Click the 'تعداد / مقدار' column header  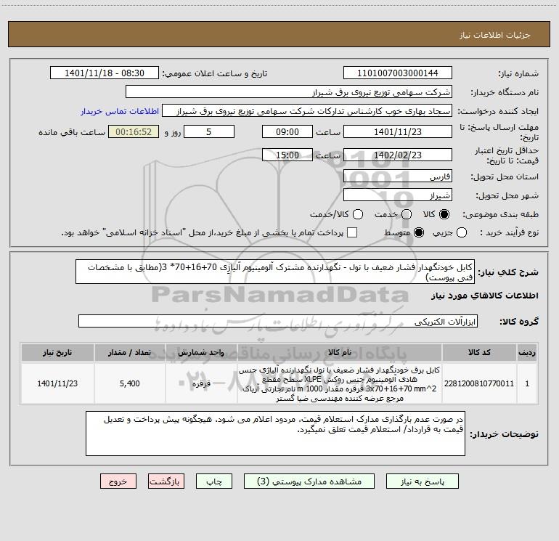coord(130,352)
